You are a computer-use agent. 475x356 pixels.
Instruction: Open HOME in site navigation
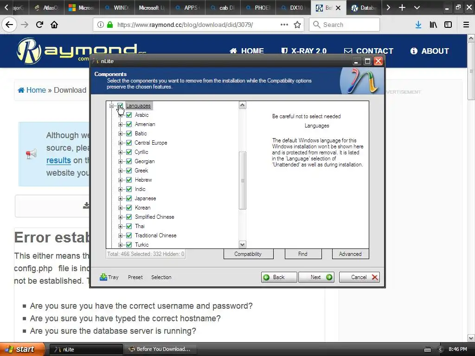[247, 51]
